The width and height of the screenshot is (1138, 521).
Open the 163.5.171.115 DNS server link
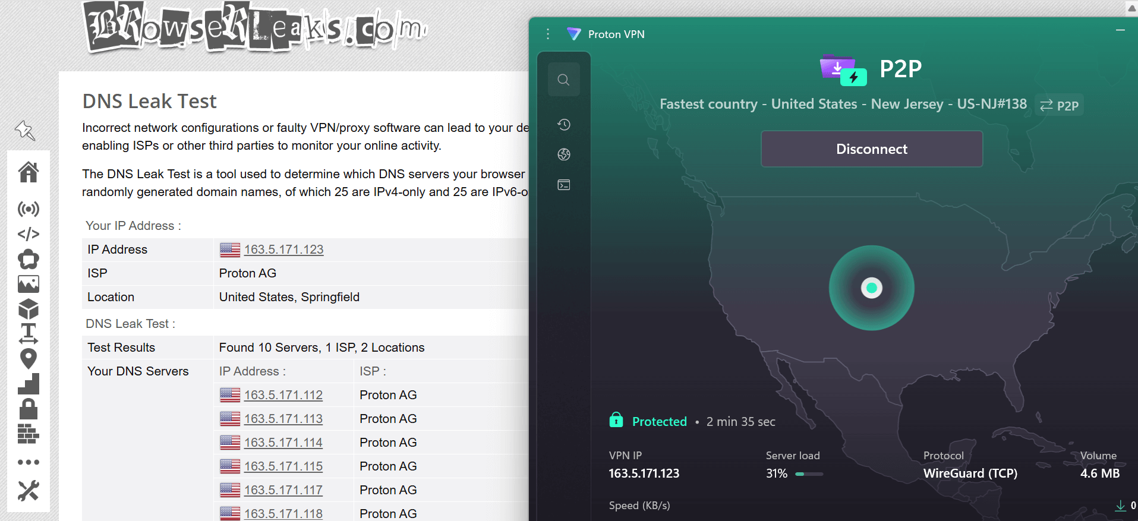click(283, 466)
